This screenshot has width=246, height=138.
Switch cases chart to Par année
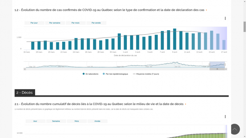point(96,23)
